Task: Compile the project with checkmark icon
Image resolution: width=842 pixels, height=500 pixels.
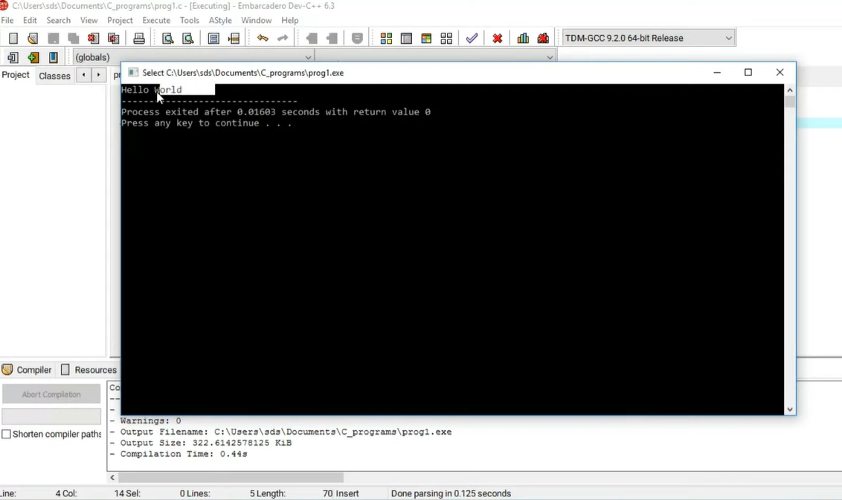Action: click(472, 38)
